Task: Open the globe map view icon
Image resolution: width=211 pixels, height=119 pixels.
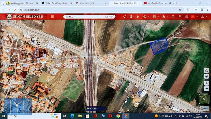Action: (131, 17)
